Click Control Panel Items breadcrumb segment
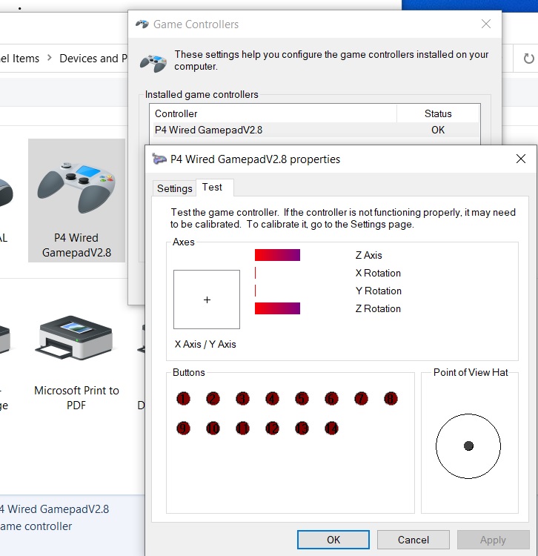 click(x=19, y=58)
